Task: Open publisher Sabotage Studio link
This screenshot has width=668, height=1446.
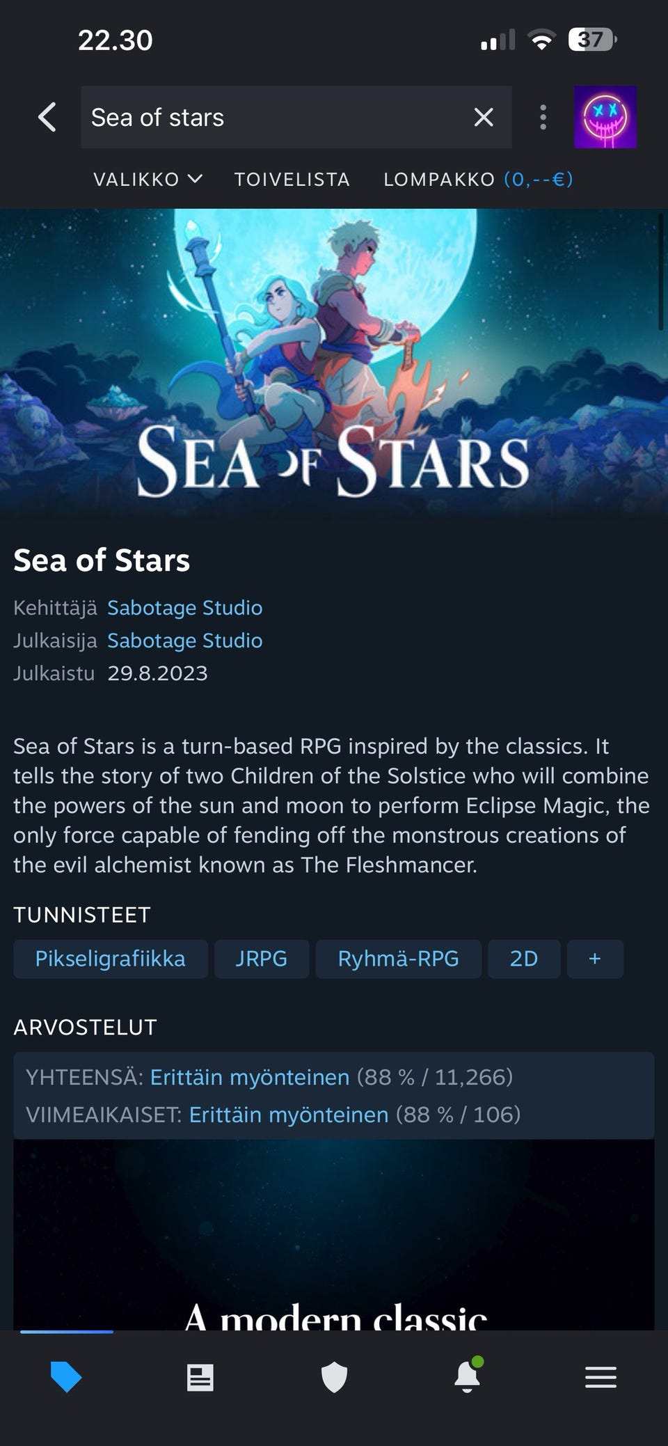Action: point(184,641)
